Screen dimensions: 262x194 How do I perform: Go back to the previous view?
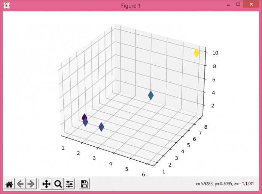pos(20,184)
